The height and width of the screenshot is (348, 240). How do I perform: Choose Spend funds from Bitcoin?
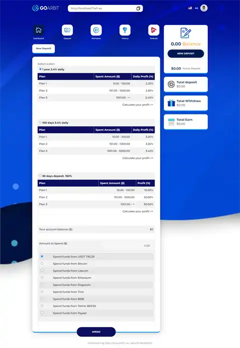(x=42, y=264)
